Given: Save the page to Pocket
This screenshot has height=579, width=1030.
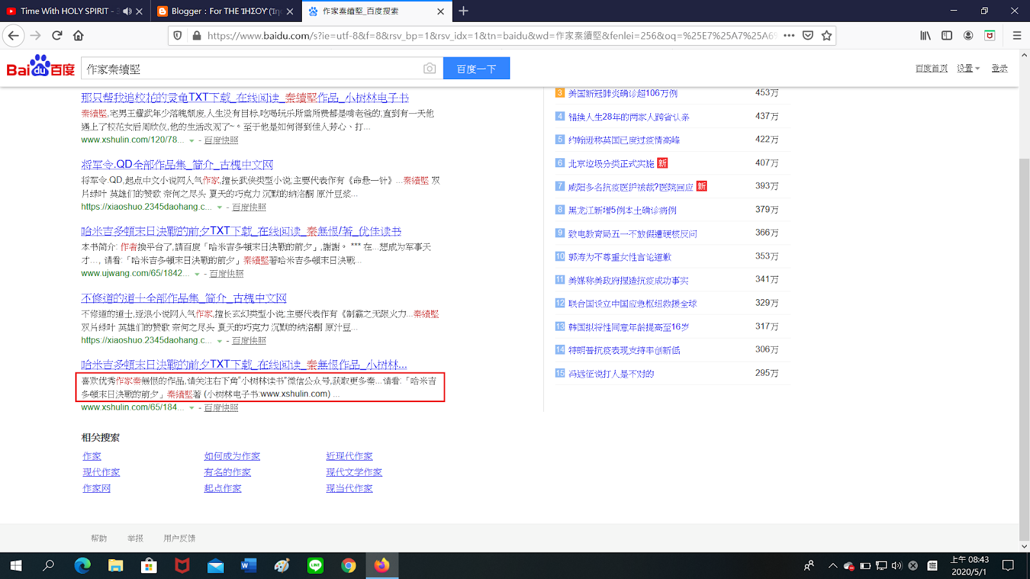Looking at the screenshot, I should [808, 35].
